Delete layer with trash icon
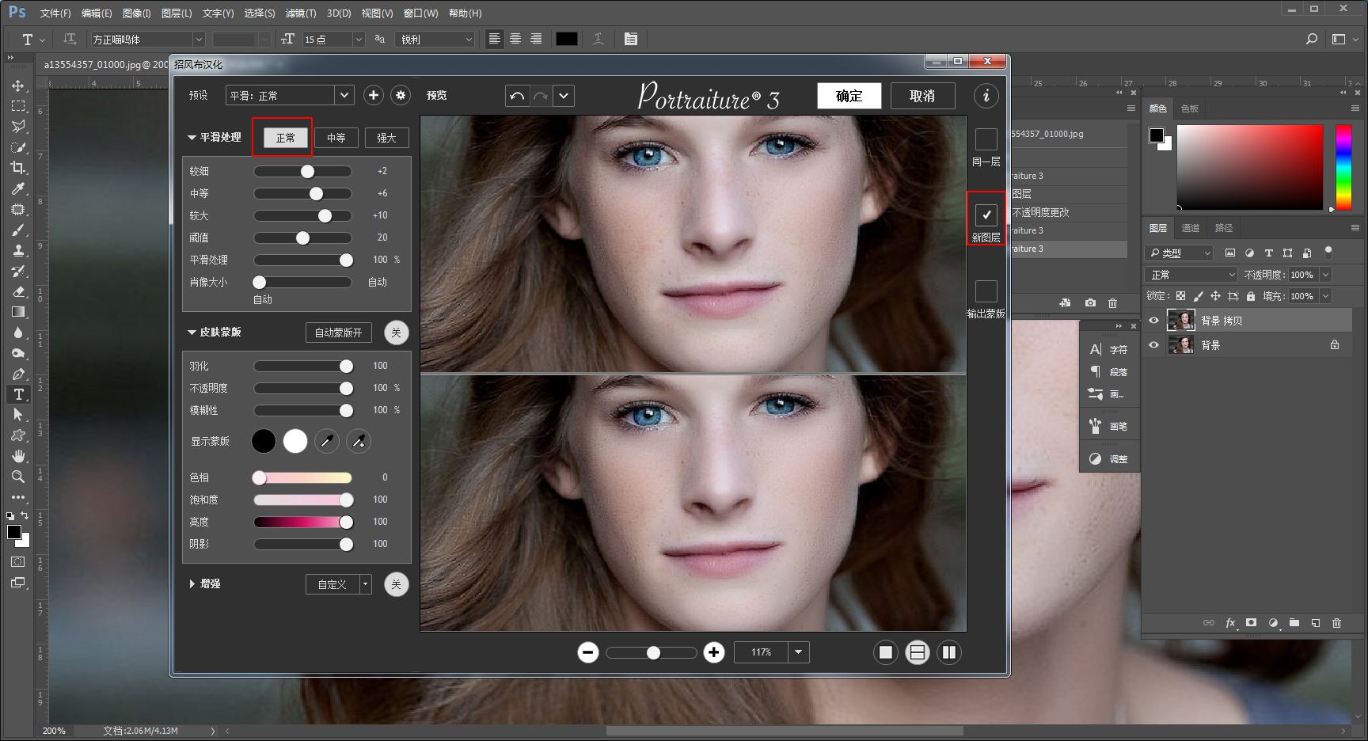 pos(1336,623)
